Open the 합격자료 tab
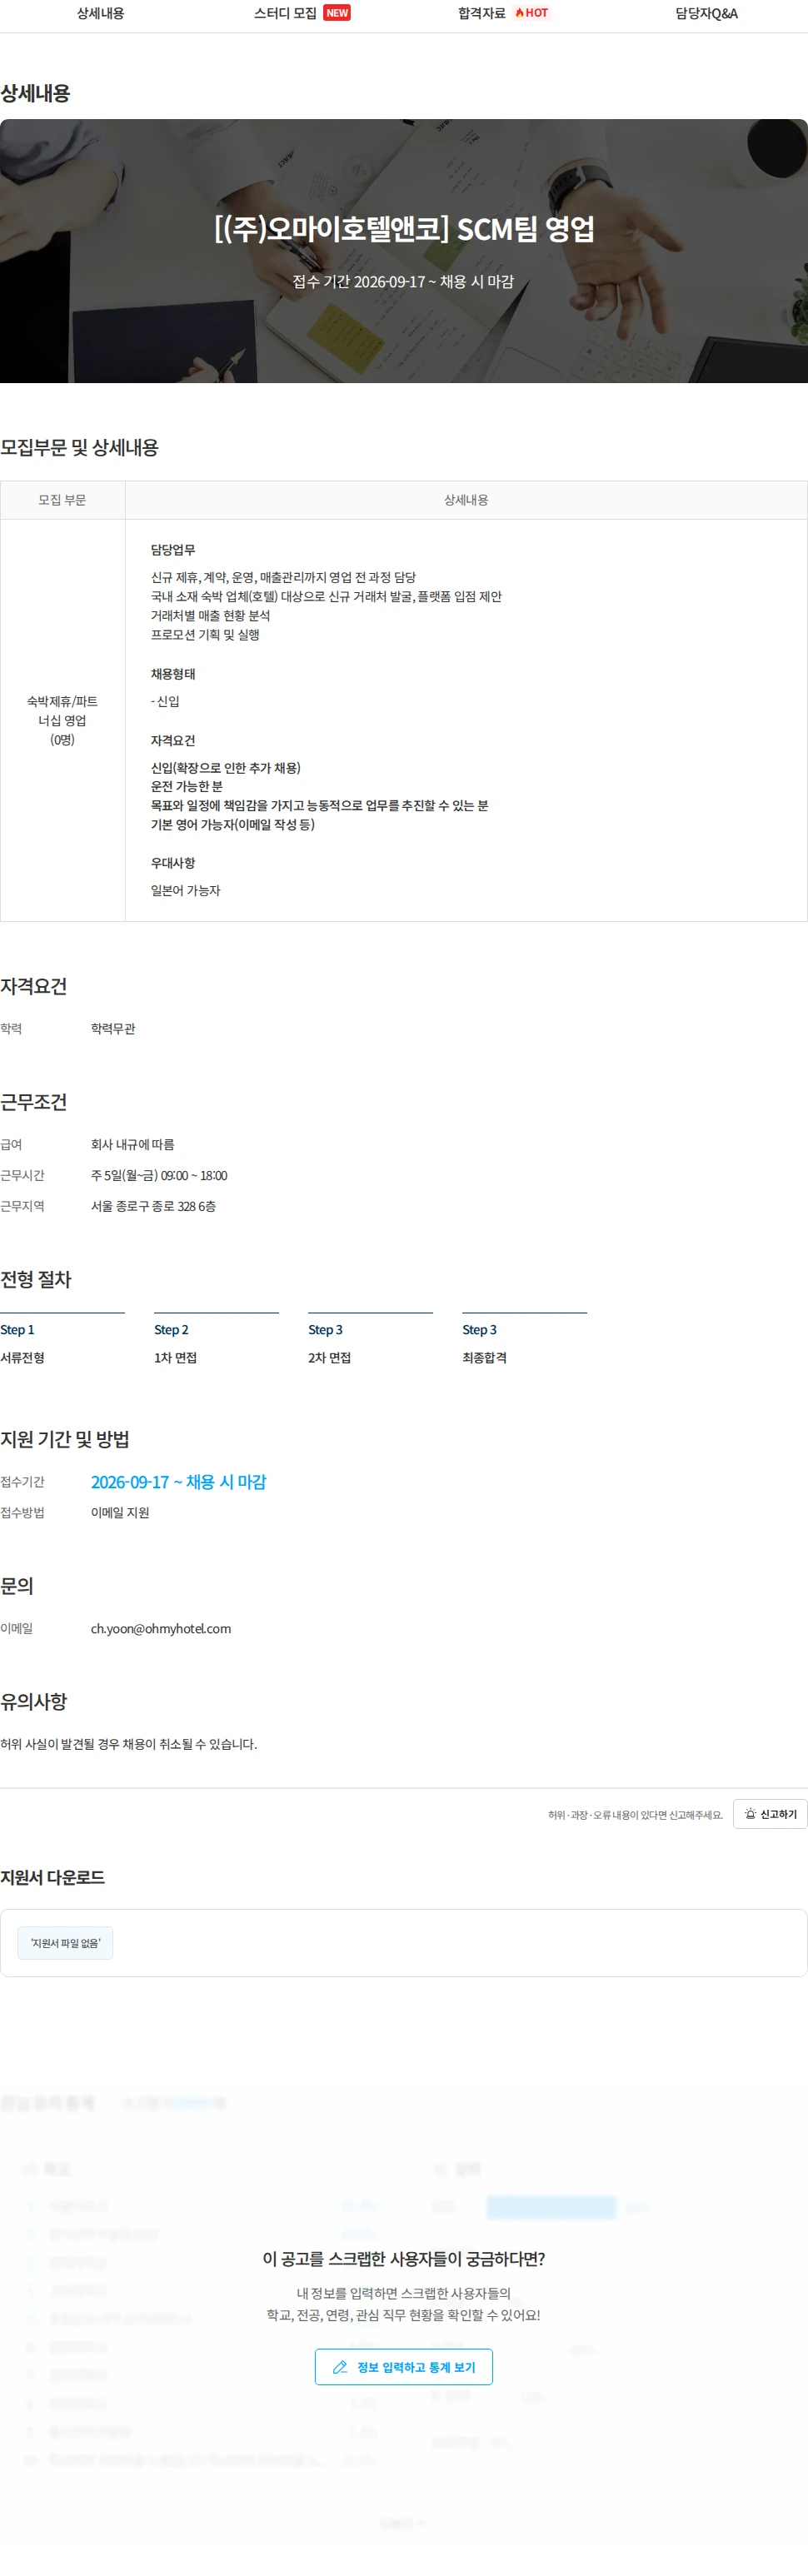 tap(481, 13)
